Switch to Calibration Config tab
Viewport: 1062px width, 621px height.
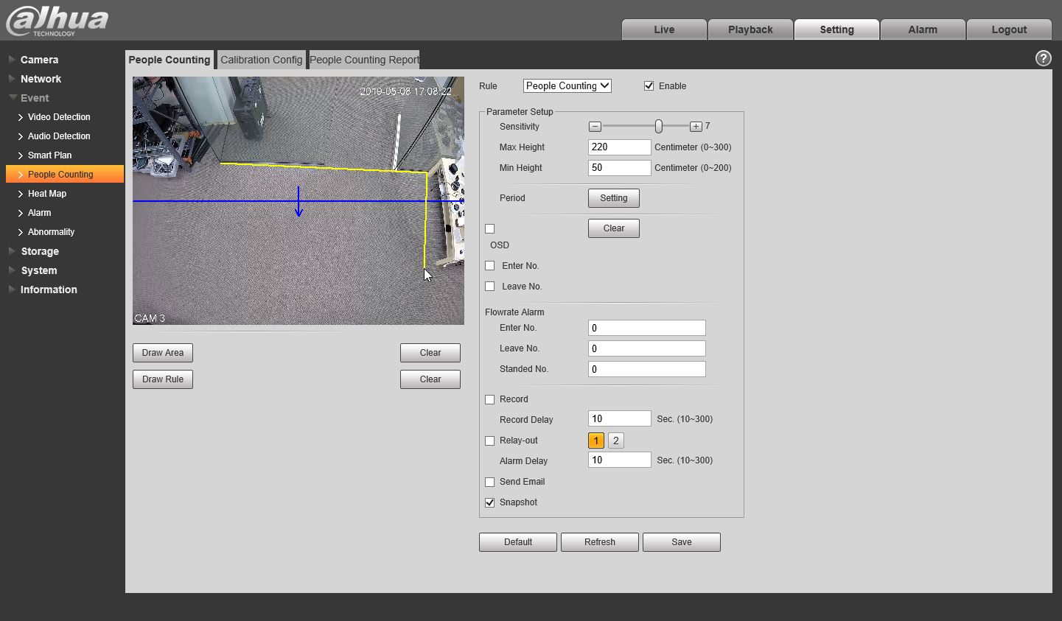pyautogui.click(x=261, y=60)
